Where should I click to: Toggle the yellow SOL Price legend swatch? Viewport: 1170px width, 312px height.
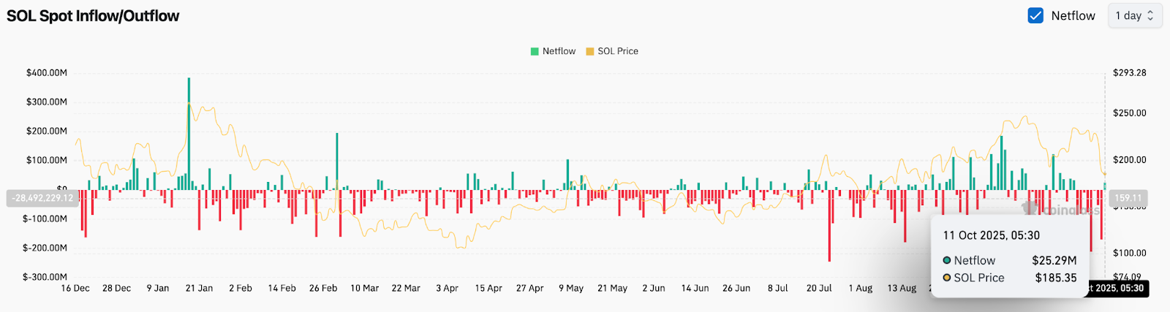click(589, 51)
